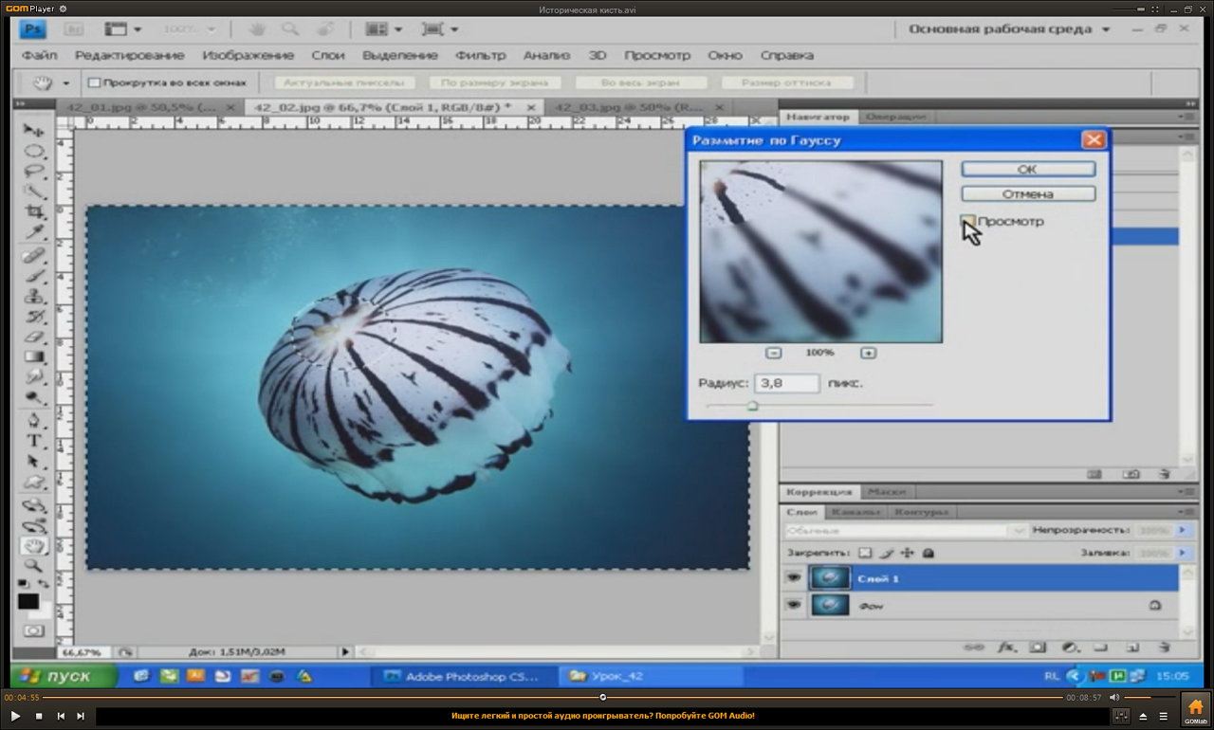Delete layer using the trash icon
The image size is (1214, 730).
pos(1165,647)
